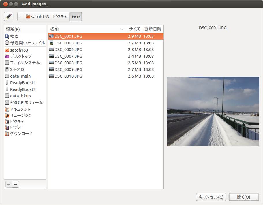Close the Add images dialog

point(5,4)
